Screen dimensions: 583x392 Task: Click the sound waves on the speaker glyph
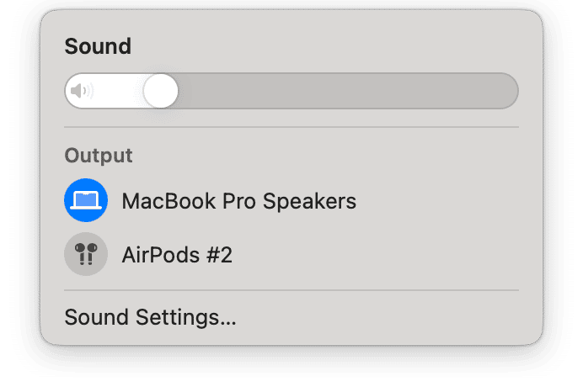pos(89,91)
